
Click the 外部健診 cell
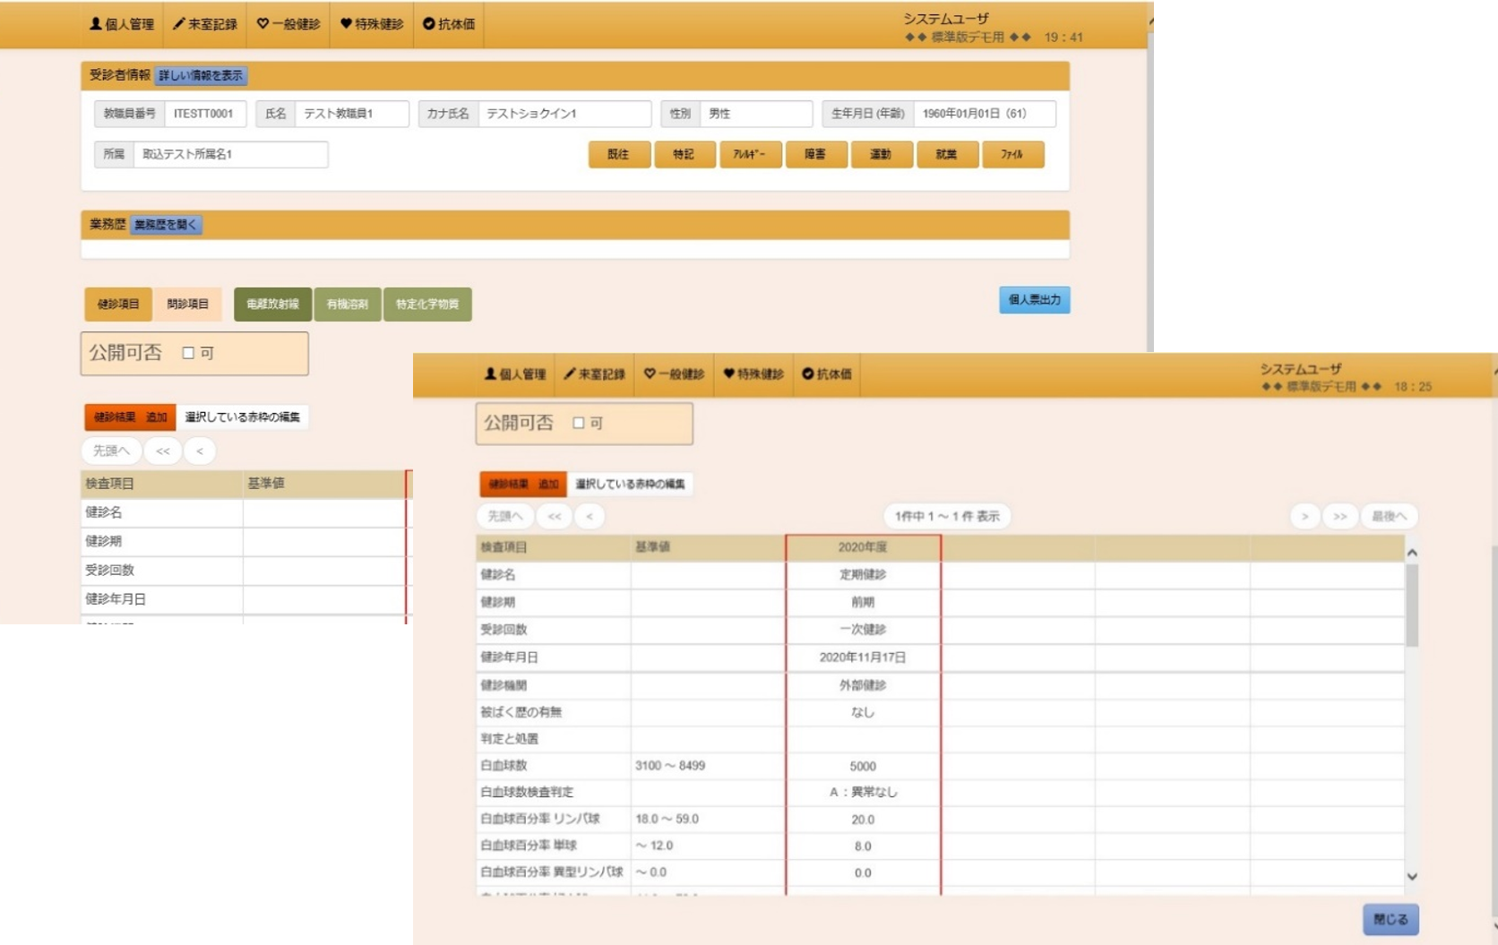(x=863, y=685)
